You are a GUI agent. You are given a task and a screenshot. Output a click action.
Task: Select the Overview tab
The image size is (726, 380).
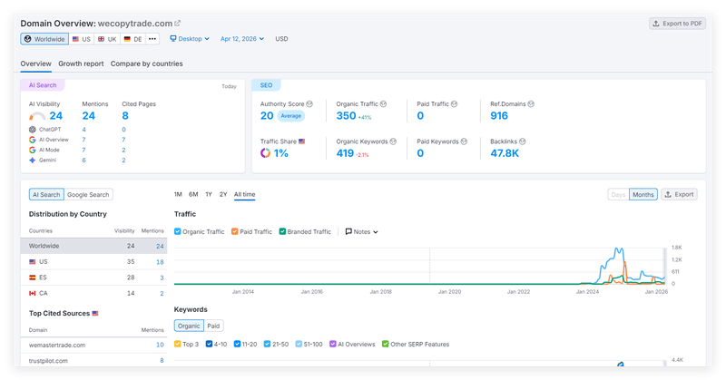click(35, 63)
